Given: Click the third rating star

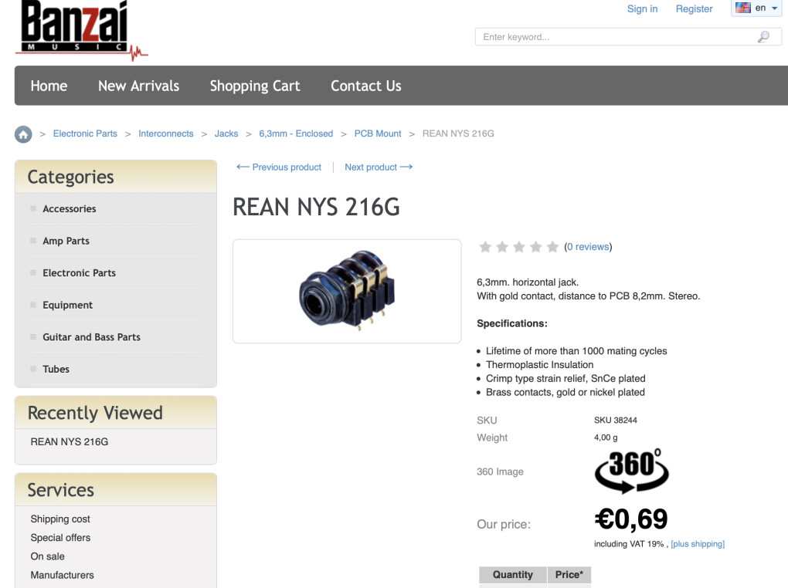Looking at the screenshot, I should 518,247.
